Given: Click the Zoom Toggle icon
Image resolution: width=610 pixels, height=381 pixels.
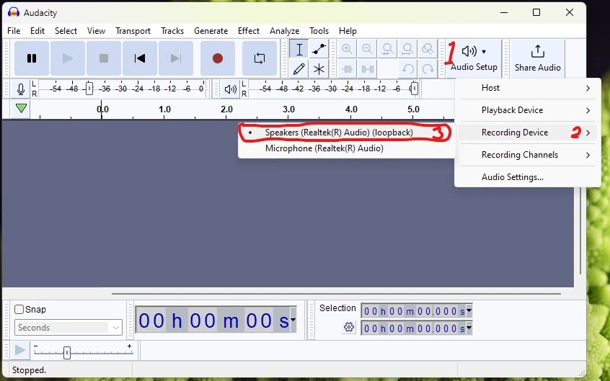Looking at the screenshot, I should [x=428, y=50].
